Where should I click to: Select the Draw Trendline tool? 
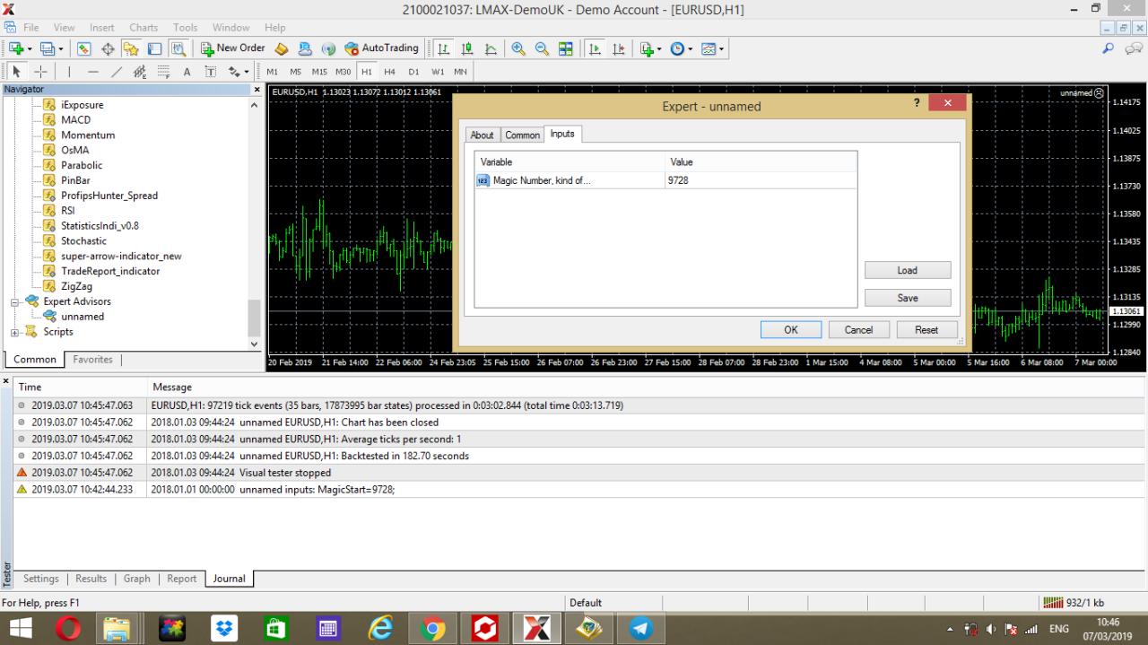117,72
